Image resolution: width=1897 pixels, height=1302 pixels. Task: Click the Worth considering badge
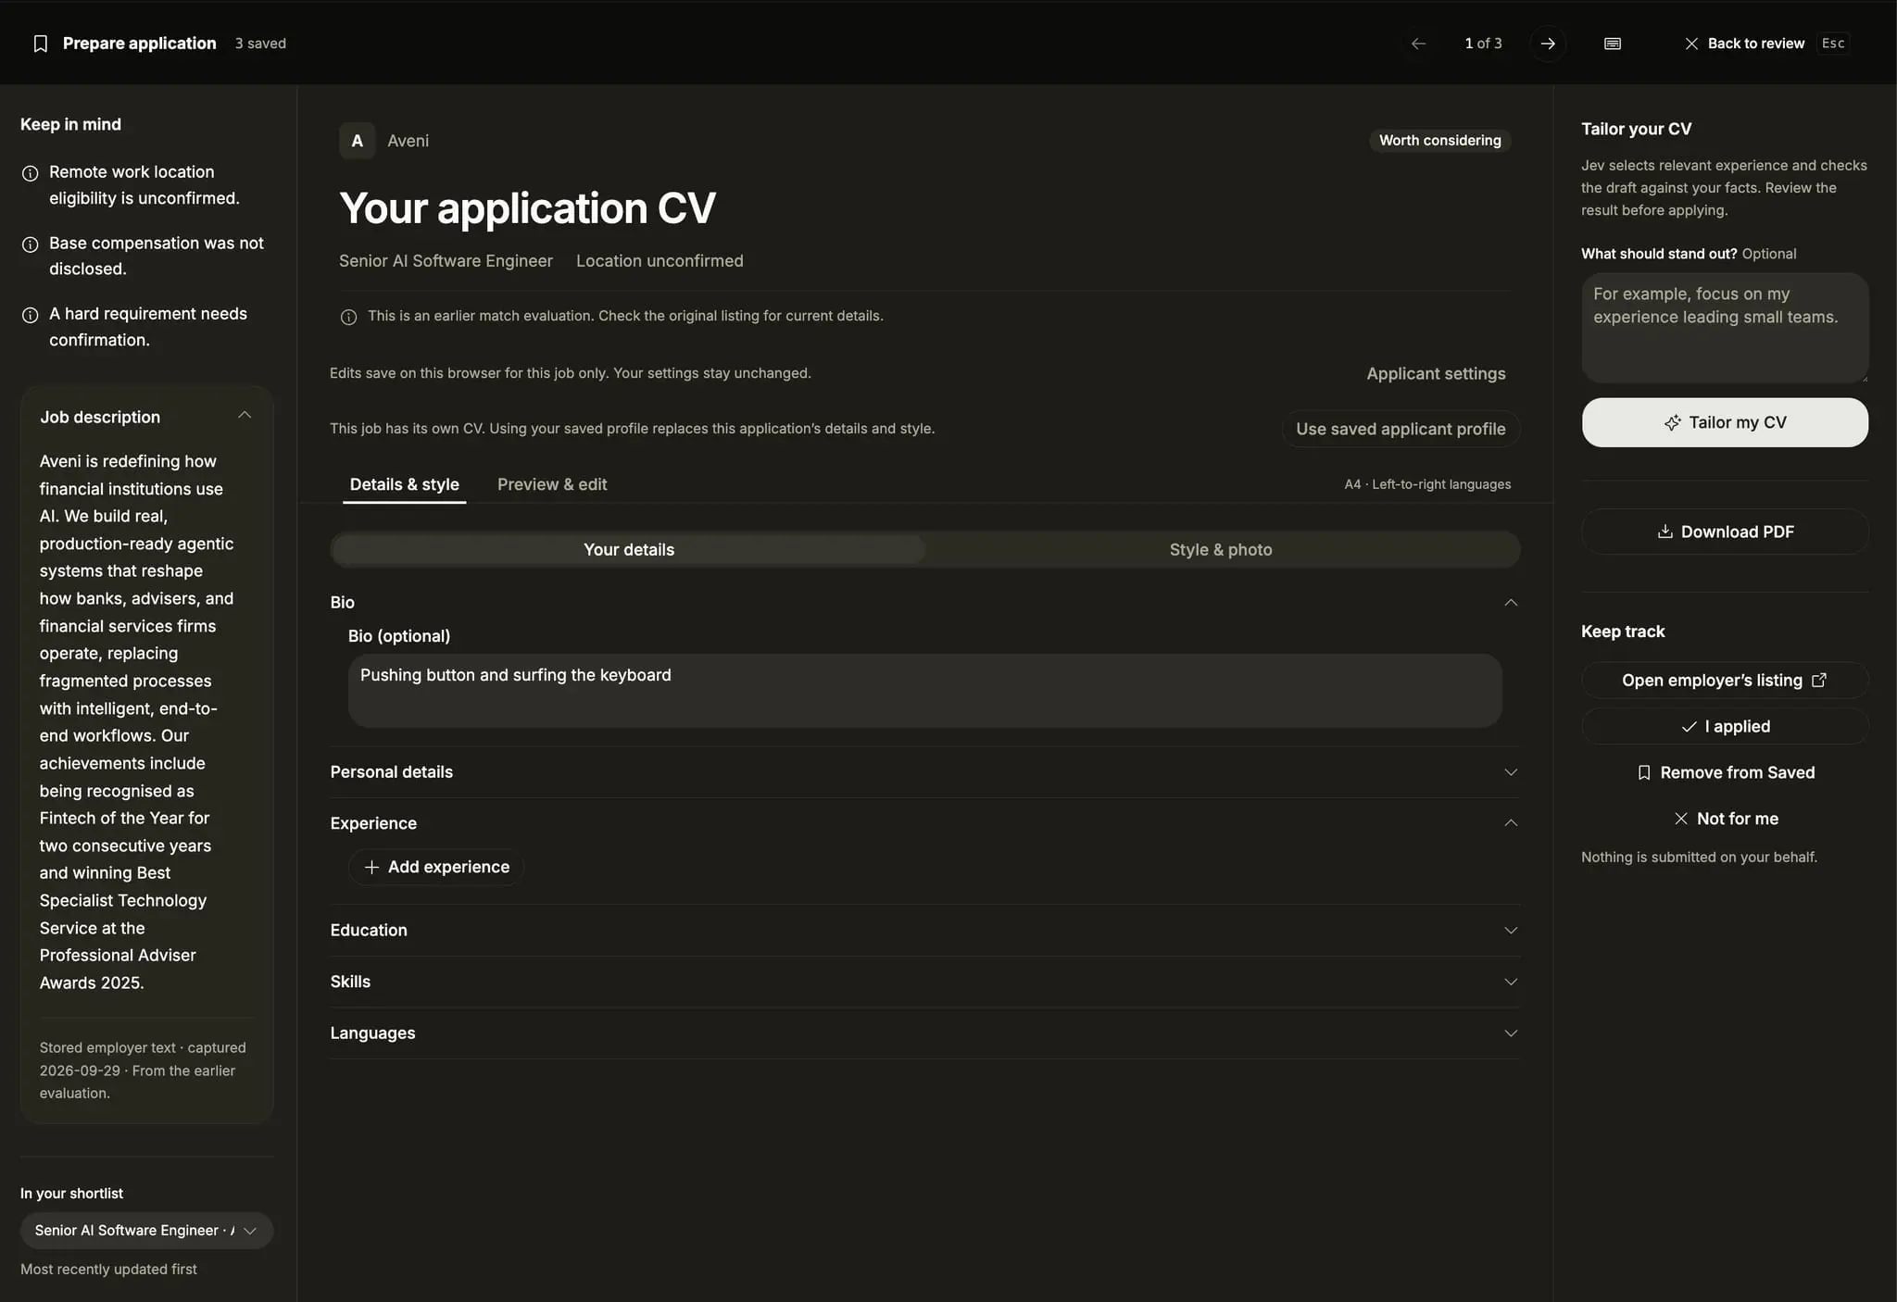point(1439,141)
